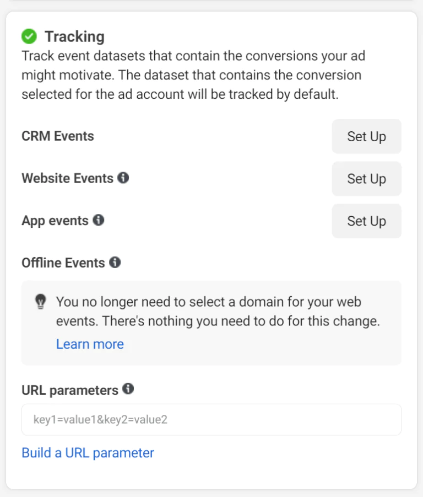Open the URL parameters info icon
The height and width of the screenshot is (497, 423).
pyautogui.click(x=128, y=389)
